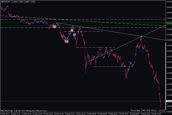Click the '24 Mar 11:08' time axis label
The height and width of the screenshot is (115, 172).
pos(156,114)
